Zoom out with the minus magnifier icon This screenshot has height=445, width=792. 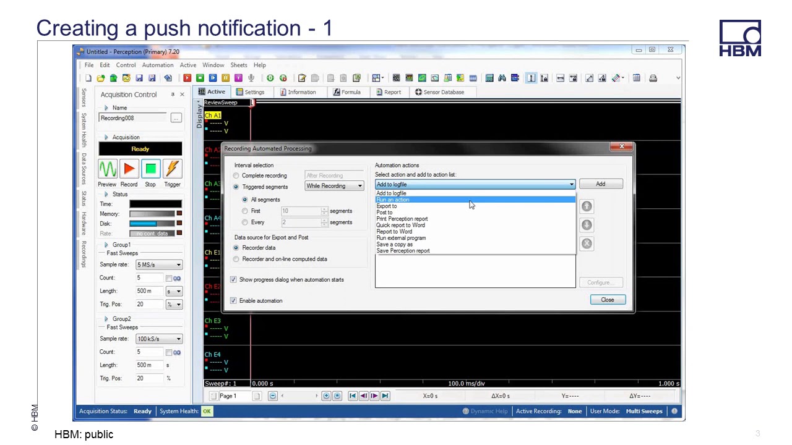(x=272, y=396)
